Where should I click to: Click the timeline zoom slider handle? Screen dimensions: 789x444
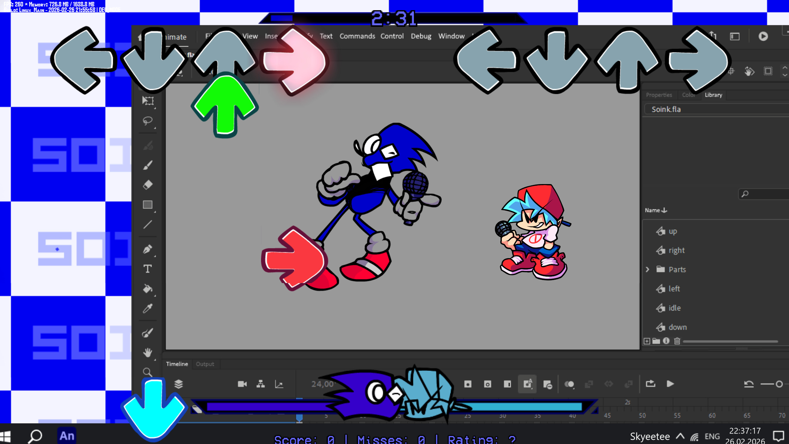coord(779,384)
